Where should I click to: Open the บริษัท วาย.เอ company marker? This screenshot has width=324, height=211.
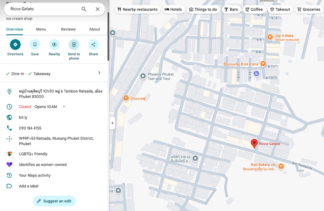pyautogui.click(x=195, y=158)
